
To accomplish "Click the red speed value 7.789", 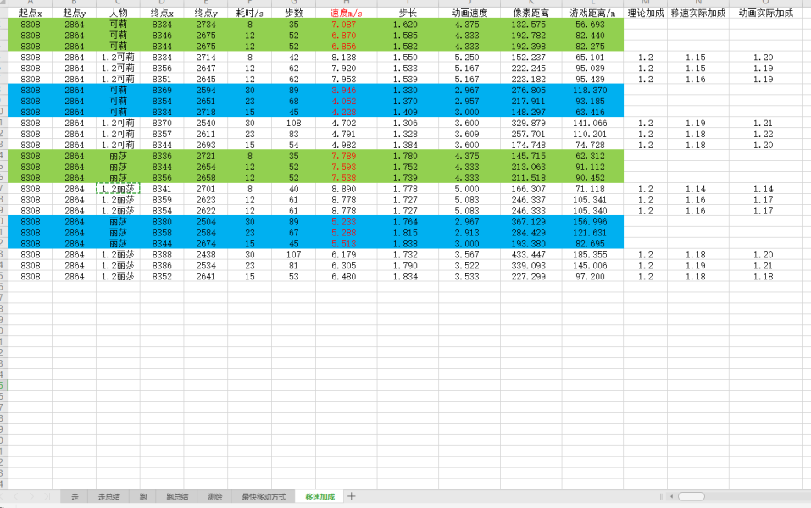I will [347, 156].
